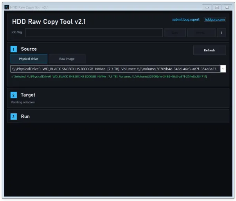Click the 'Pending selection' text under Target
Viewport: 236px width, 201px height.
[x=23, y=102]
